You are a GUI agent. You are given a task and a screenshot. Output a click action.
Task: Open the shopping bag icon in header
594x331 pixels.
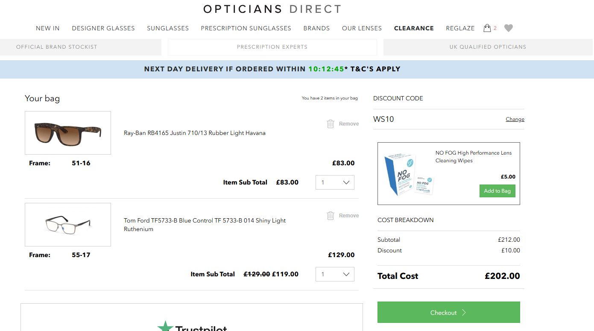pos(487,28)
